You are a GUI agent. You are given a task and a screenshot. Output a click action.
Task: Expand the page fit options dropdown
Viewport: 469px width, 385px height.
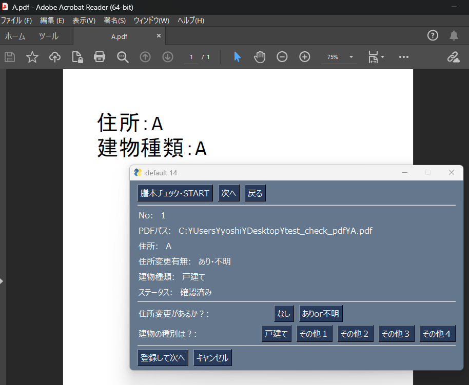pyautogui.click(x=376, y=57)
